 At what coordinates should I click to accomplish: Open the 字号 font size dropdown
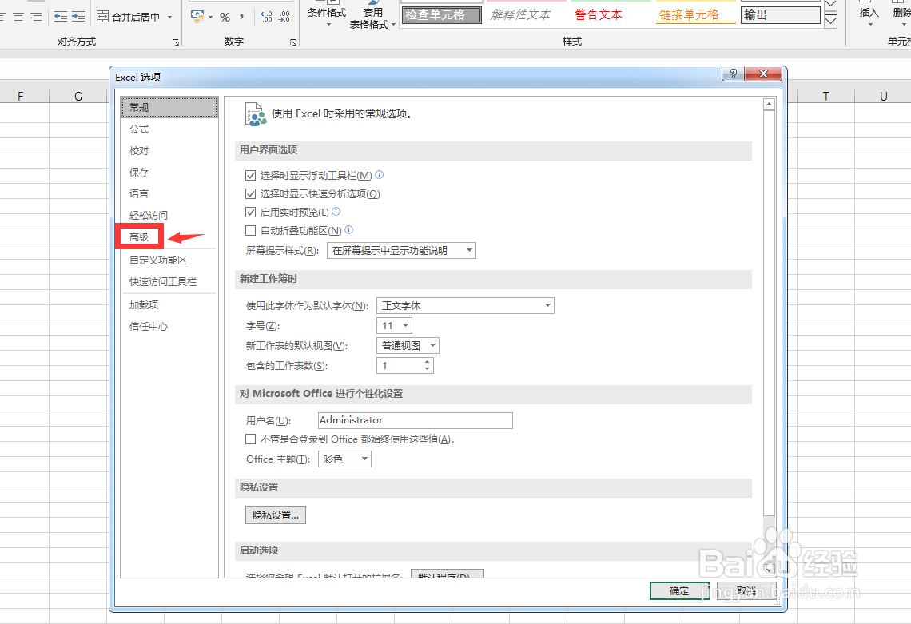click(395, 326)
